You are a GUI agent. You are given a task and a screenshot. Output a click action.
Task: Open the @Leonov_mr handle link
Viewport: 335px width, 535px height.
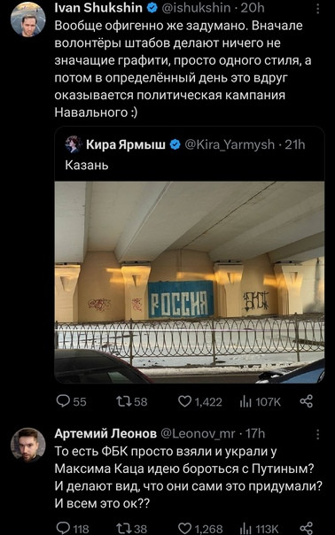198,434
